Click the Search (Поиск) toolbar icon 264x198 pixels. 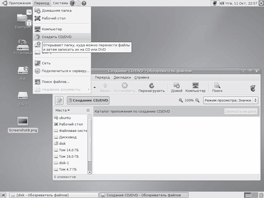click(217, 87)
